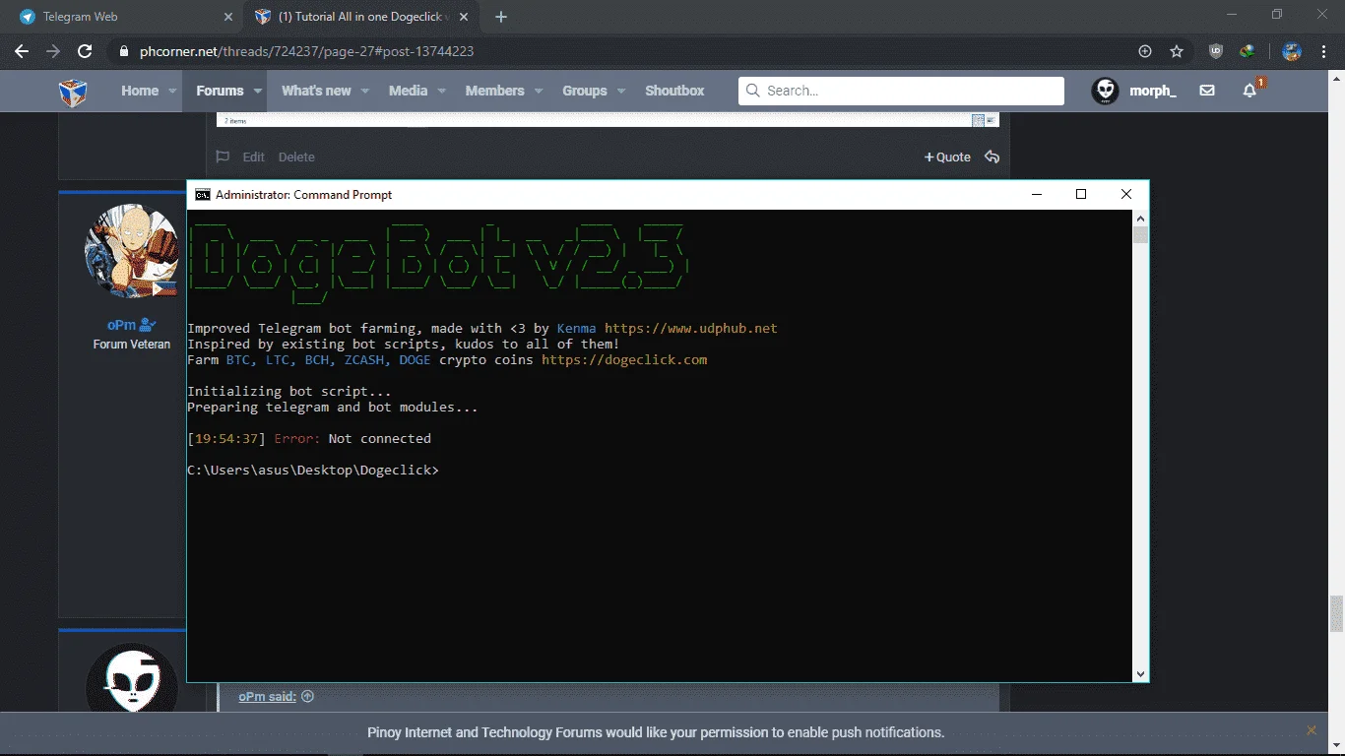
Task: Open Chrome profile avatar
Action: pyautogui.click(x=1293, y=51)
